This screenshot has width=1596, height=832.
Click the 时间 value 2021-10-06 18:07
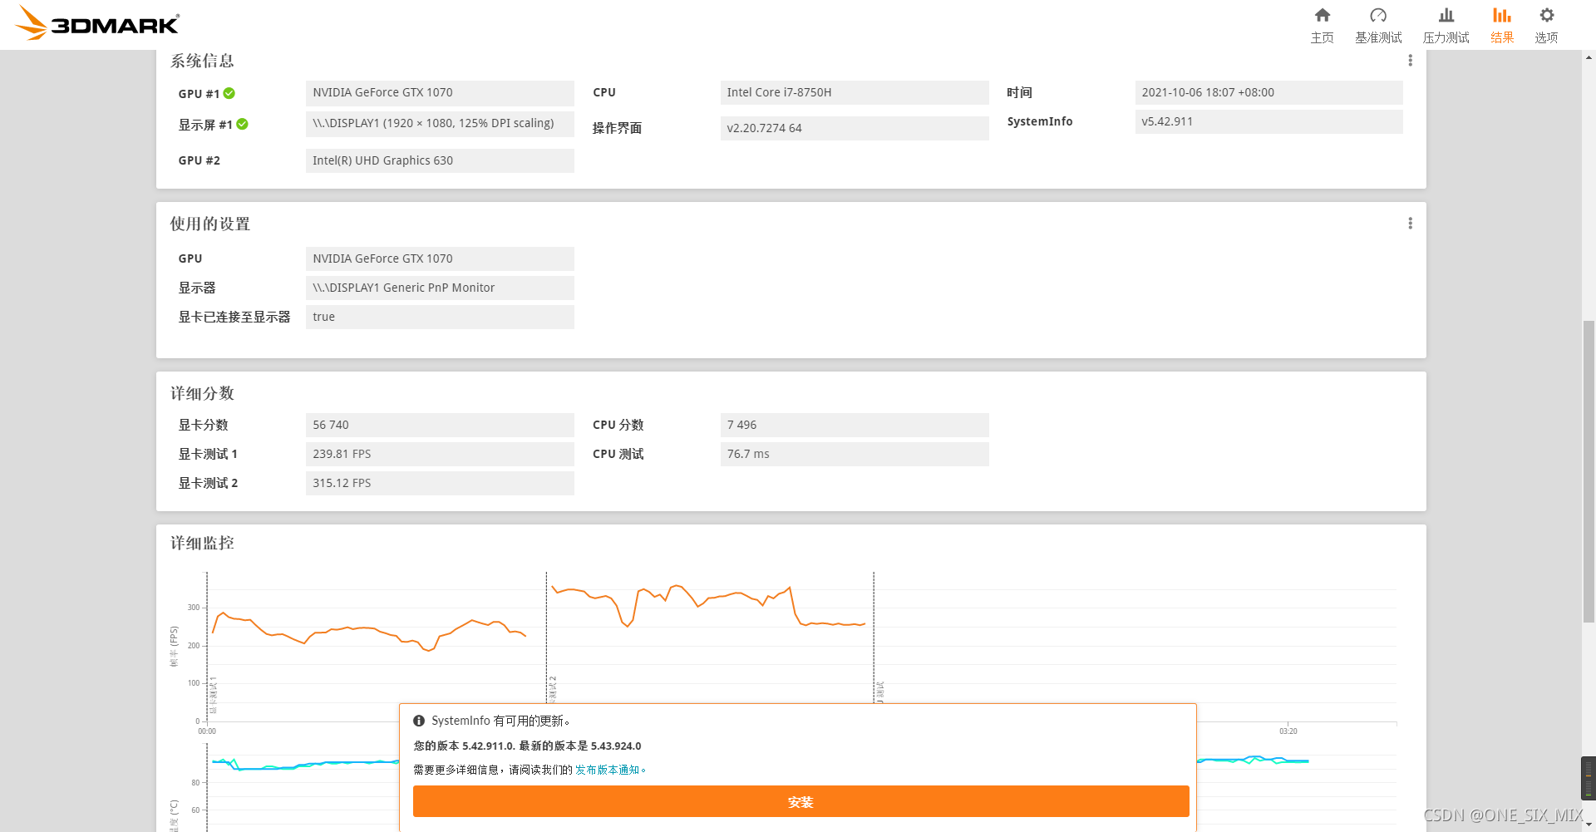pyautogui.click(x=1268, y=92)
